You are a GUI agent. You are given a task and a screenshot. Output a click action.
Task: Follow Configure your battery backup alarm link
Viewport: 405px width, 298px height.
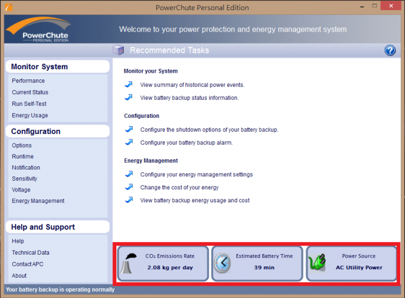[186, 143]
